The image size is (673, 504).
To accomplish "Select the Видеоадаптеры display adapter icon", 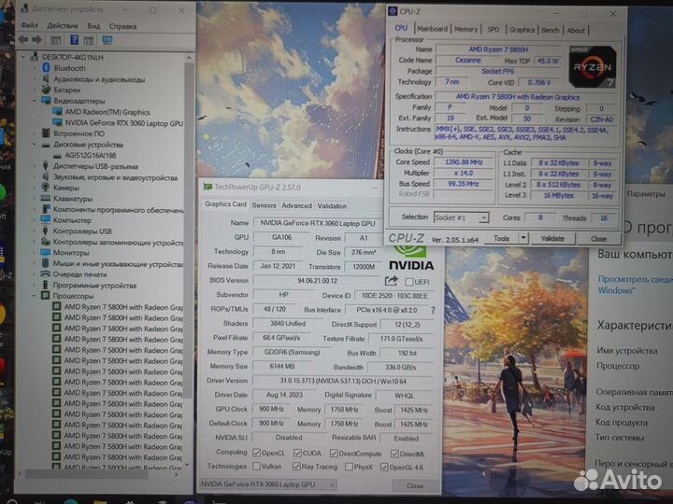I will 47,101.
